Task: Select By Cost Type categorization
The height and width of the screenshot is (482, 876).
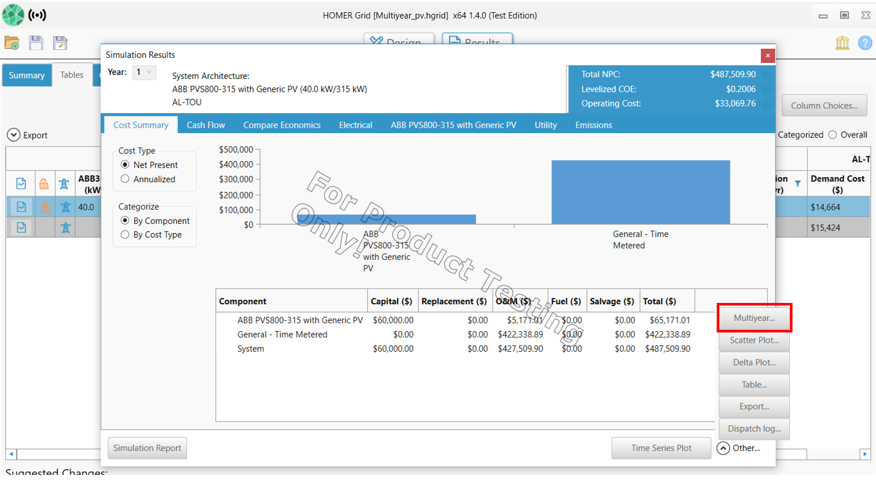Action: coord(125,235)
